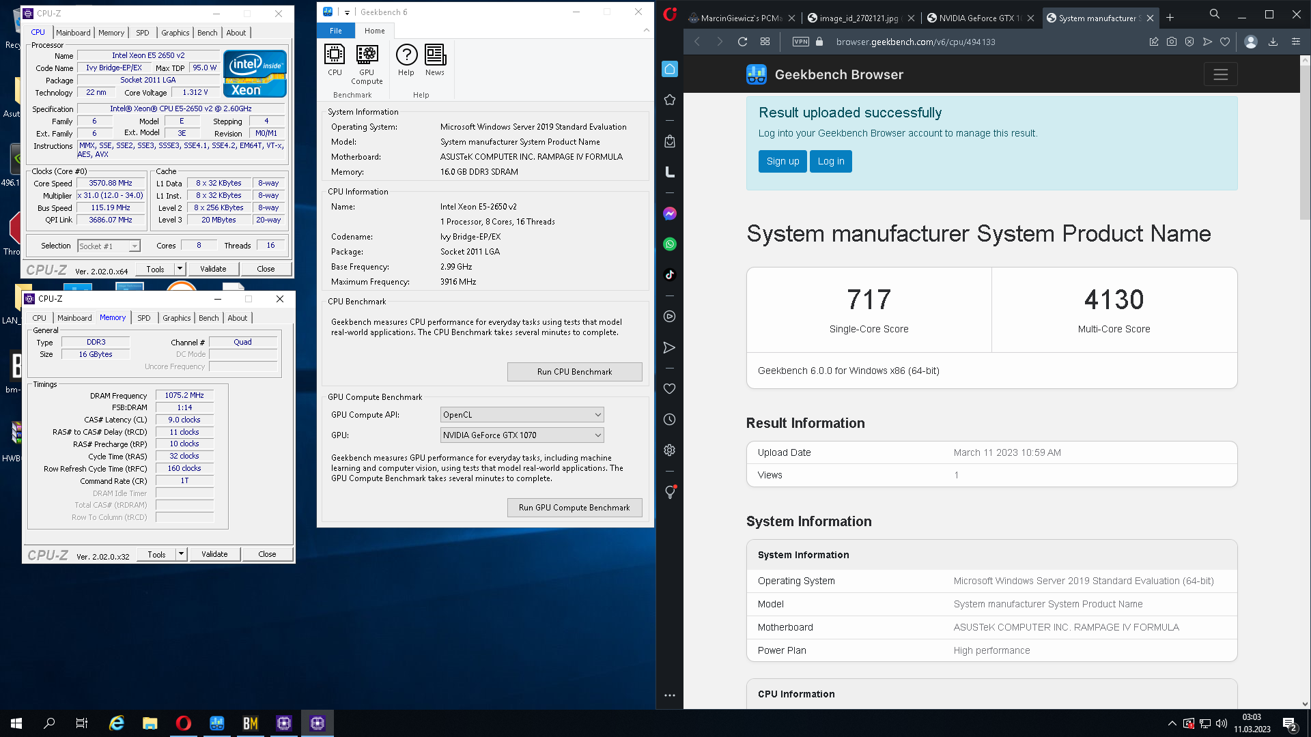Open Tools dropdown arrow in bottom CPU-Z window
1311x737 pixels.
[181, 554]
